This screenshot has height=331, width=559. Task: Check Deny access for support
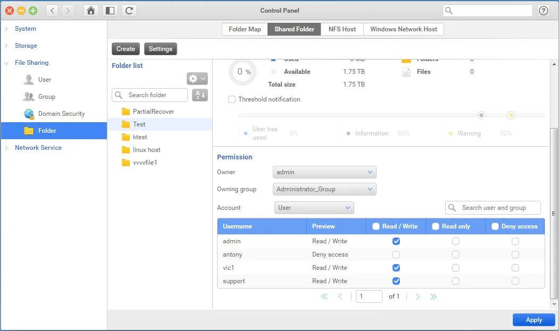tap(515, 281)
